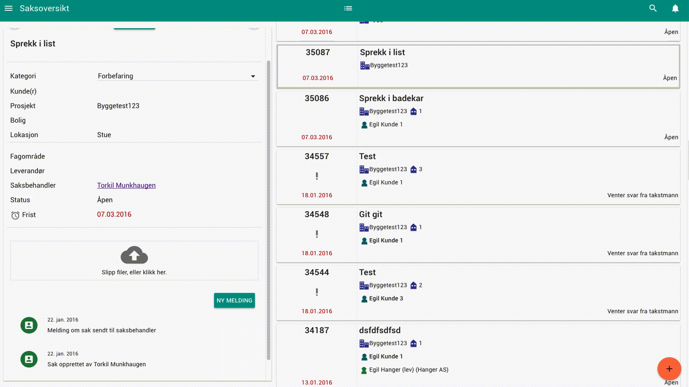Click the house icon in case 35086
This screenshot has height=387, width=689.
point(413,111)
